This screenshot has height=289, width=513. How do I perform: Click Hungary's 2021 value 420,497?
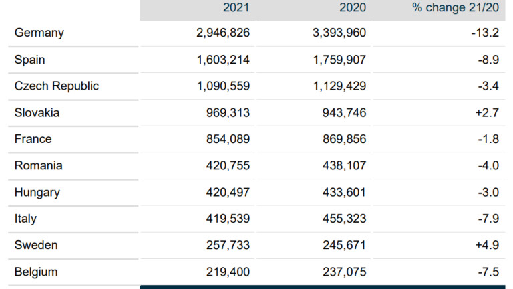pos(228,192)
